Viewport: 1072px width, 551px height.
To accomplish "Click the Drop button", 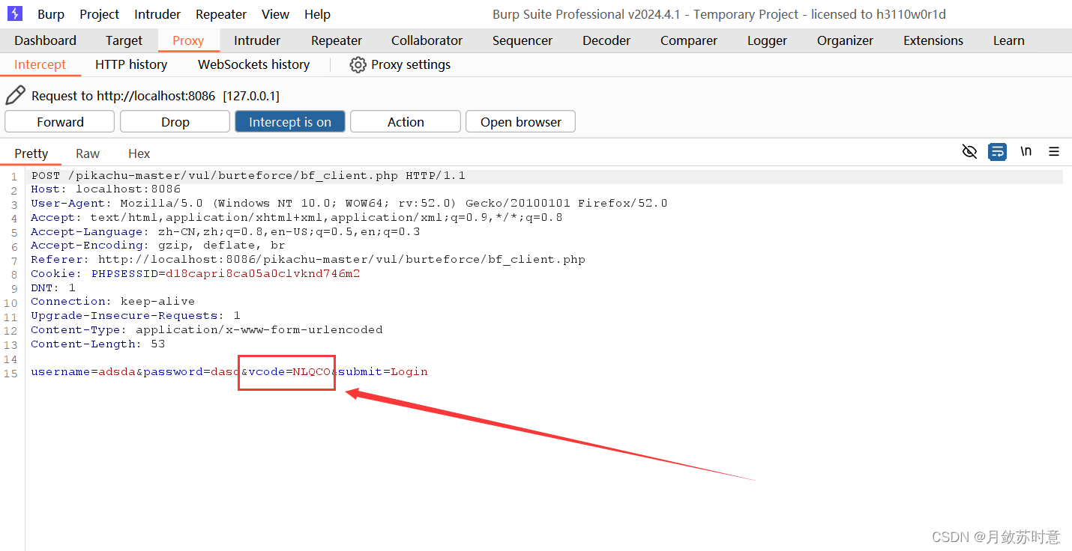I will (x=175, y=122).
